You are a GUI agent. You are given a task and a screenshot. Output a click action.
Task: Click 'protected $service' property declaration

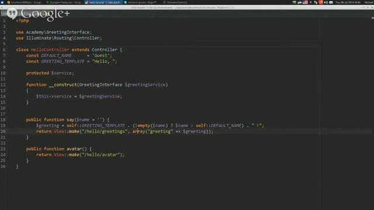50,73
